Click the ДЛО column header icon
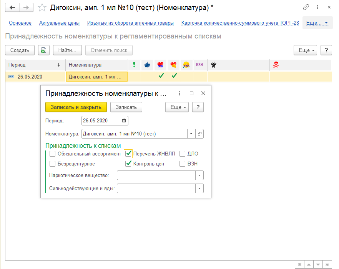Image resolution: width=339 pixels, height=269 pixels. coord(186,65)
